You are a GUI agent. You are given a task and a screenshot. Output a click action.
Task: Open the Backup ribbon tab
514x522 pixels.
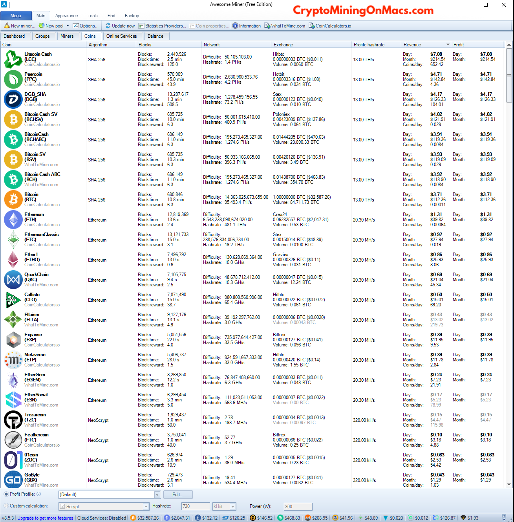(x=132, y=16)
